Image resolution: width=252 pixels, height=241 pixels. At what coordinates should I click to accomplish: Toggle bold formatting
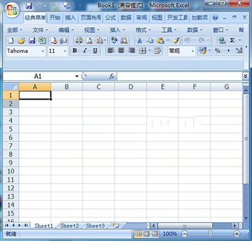(74, 50)
